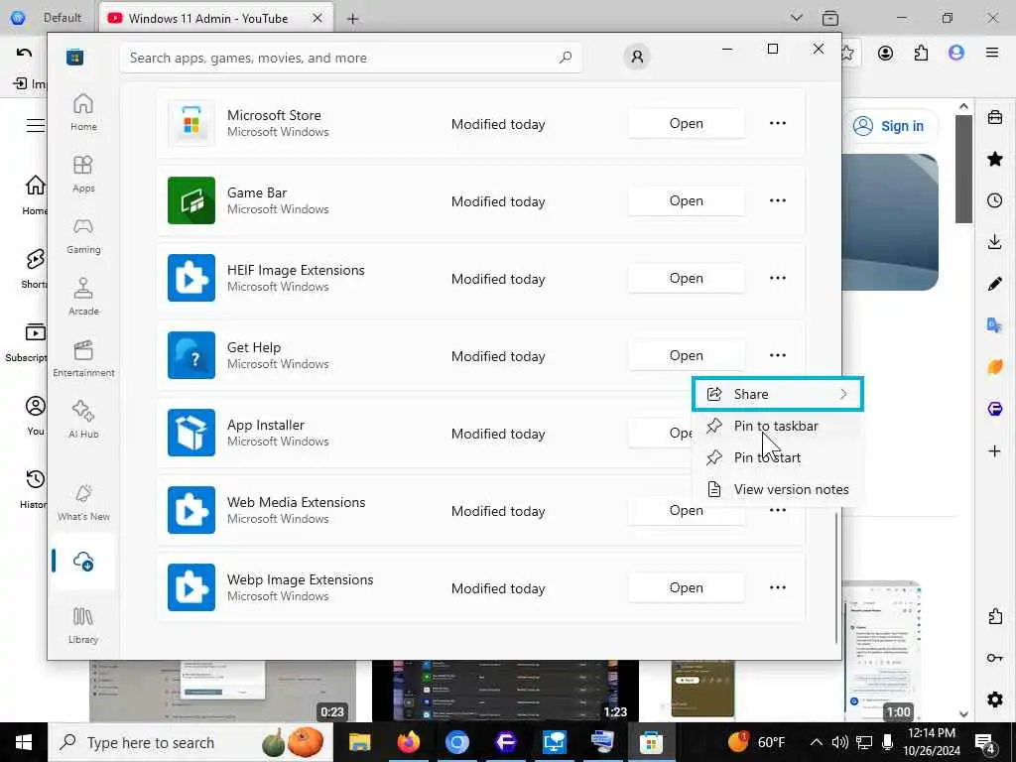The height and width of the screenshot is (762, 1016).
Task: Open browser main menu icon
Action: coord(992,54)
